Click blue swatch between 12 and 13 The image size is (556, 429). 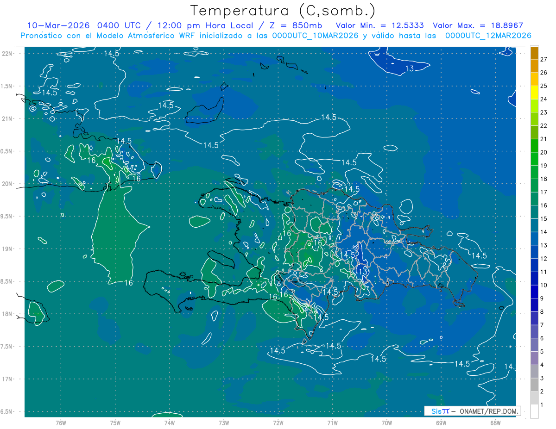coord(534,252)
